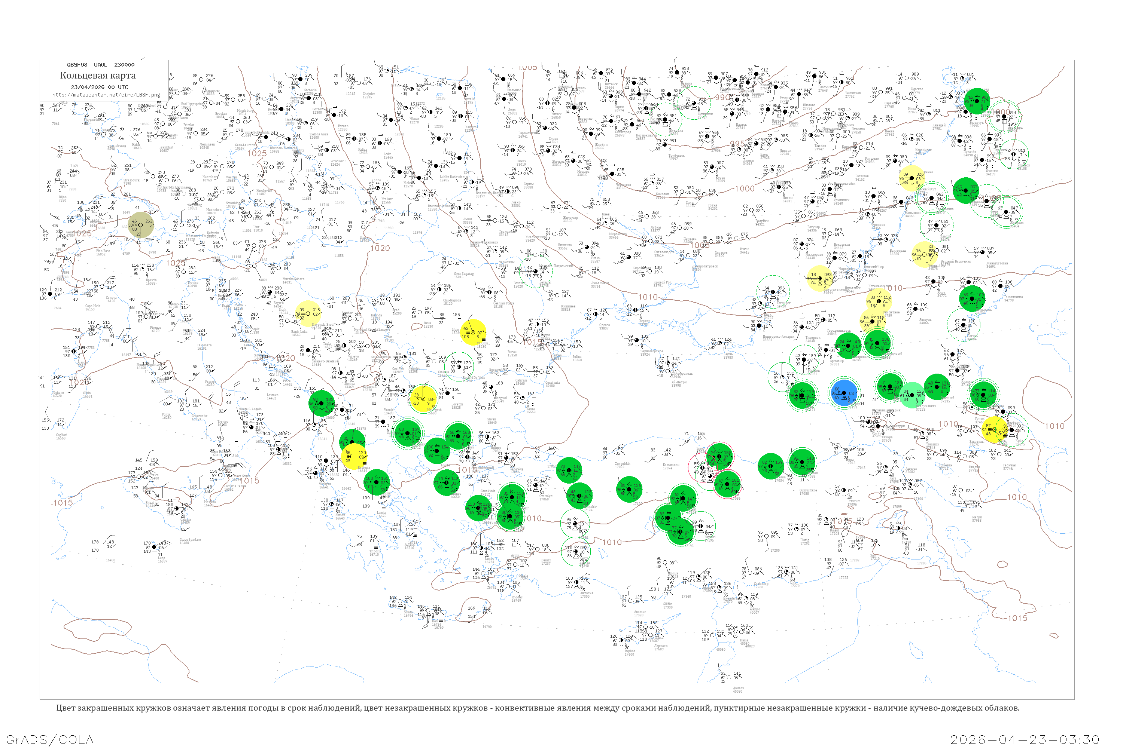Click the empty green circle near Craiova
1123x748 pixels.
coord(459,367)
